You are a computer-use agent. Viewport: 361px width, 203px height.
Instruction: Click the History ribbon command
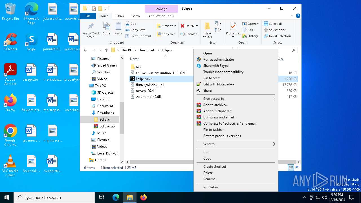point(250,36)
